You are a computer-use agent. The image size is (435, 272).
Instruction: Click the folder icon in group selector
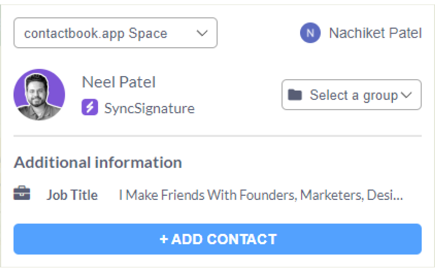pos(295,95)
